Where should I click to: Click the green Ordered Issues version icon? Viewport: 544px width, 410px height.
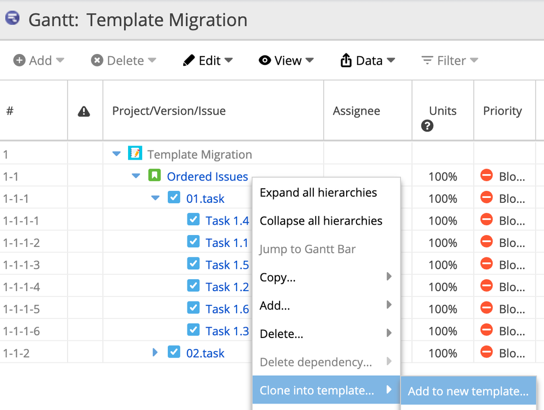coord(154,176)
